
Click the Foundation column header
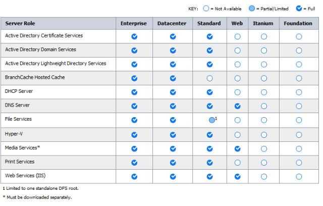pyautogui.click(x=298, y=23)
